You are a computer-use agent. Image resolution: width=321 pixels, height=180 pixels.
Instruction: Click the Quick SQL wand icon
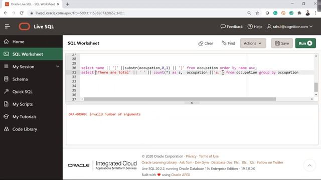pyautogui.click(x=7, y=91)
